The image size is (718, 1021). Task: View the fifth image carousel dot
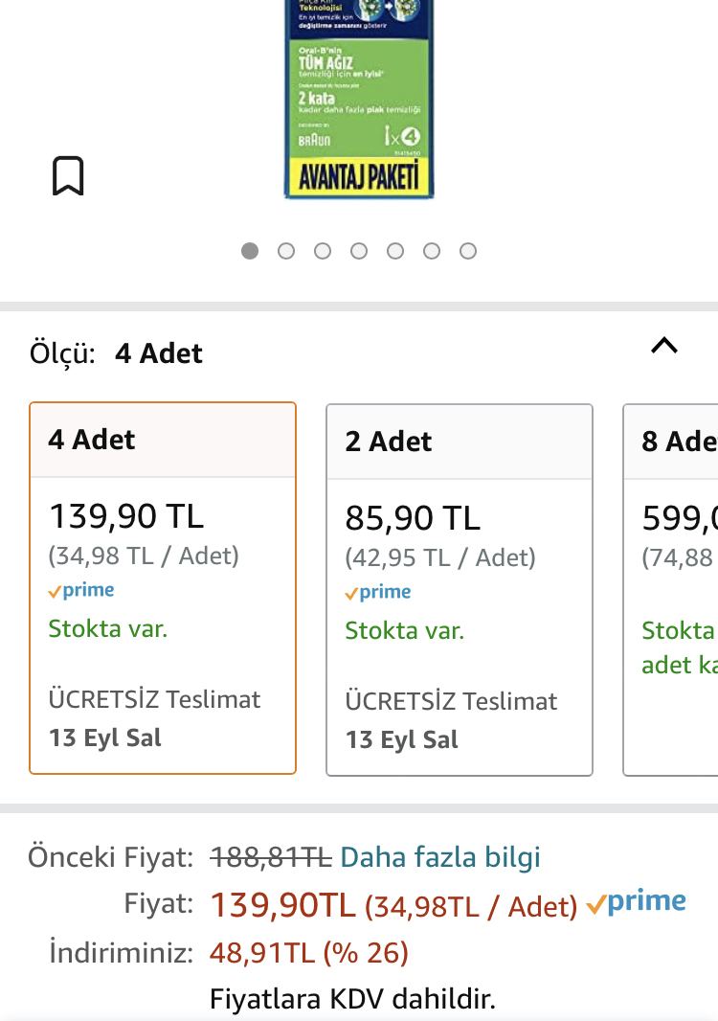point(395,251)
